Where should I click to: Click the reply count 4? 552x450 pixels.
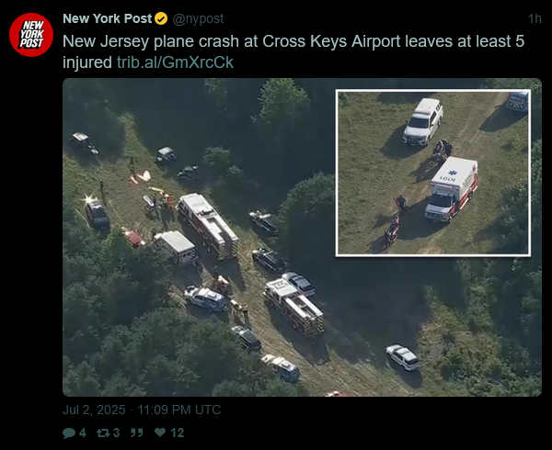point(83,433)
